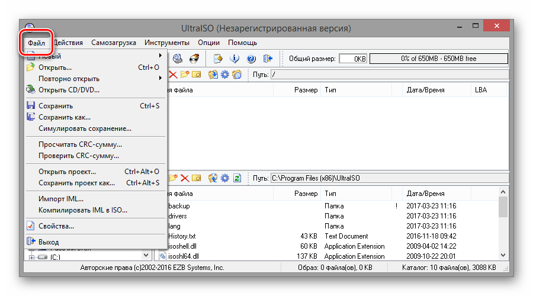Click the exit door icon in toolbar
Image resolution: width=533 pixels, height=296 pixels.
coord(268,59)
